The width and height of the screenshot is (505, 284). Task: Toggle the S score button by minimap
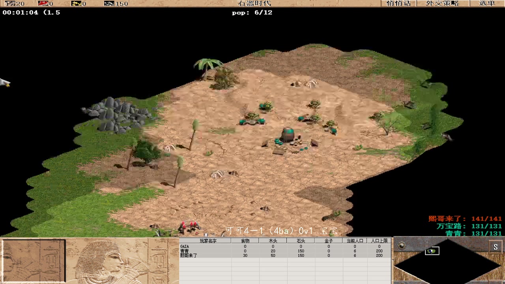[496, 247]
